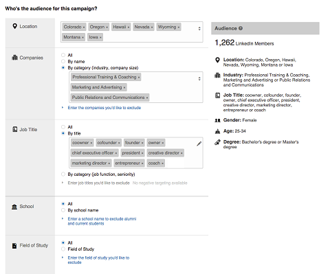Remove the Montana location tag
Viewport: 330px width, 274px height.
82,37
